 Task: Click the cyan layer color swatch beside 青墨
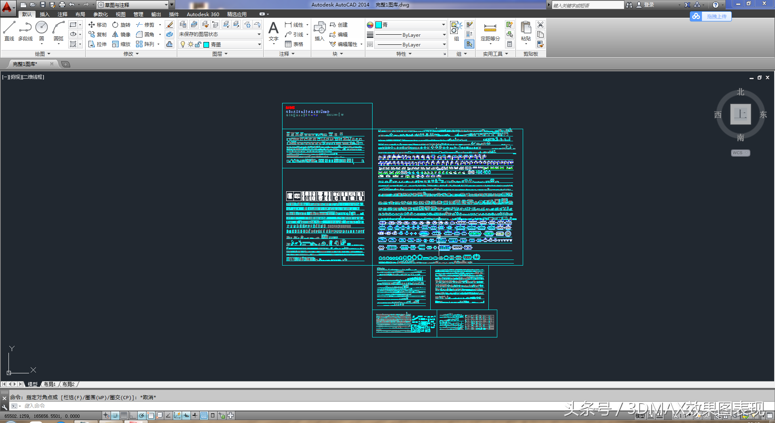pyautogui.click(x=206, y=44)
